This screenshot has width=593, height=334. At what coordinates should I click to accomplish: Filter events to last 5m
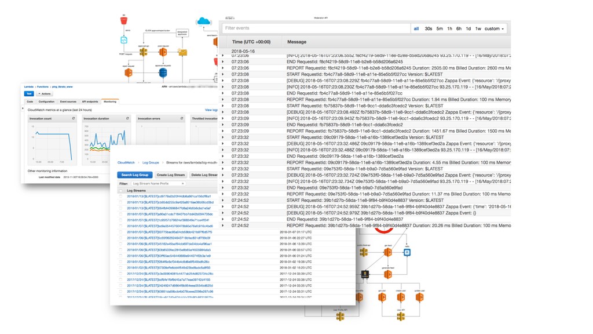pos(440,29)
